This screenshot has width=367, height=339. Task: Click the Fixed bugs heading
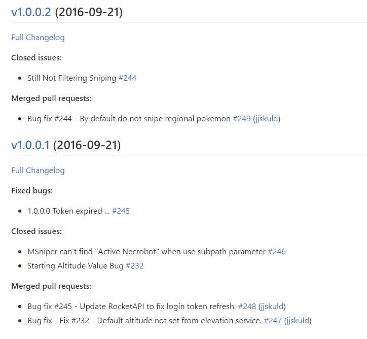pyautogui.click(x=32, y=191)
